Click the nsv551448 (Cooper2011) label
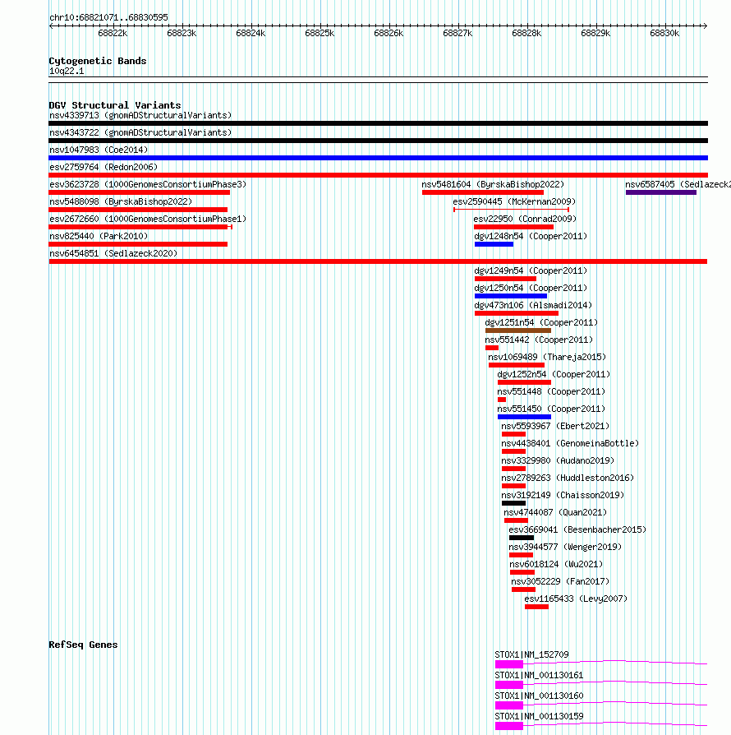 551,392
